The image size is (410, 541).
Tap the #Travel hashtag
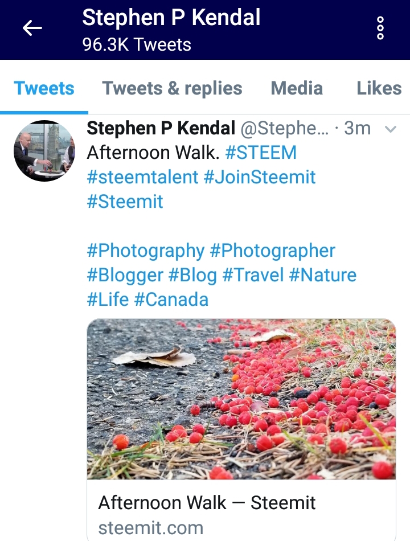pos(253,275)
